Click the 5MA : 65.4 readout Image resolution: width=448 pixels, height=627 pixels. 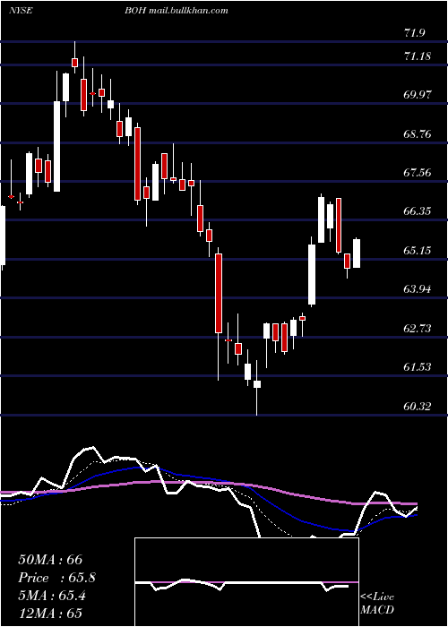(52, 596)
